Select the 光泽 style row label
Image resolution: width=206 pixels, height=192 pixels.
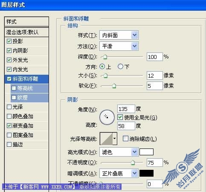point(17,107)
